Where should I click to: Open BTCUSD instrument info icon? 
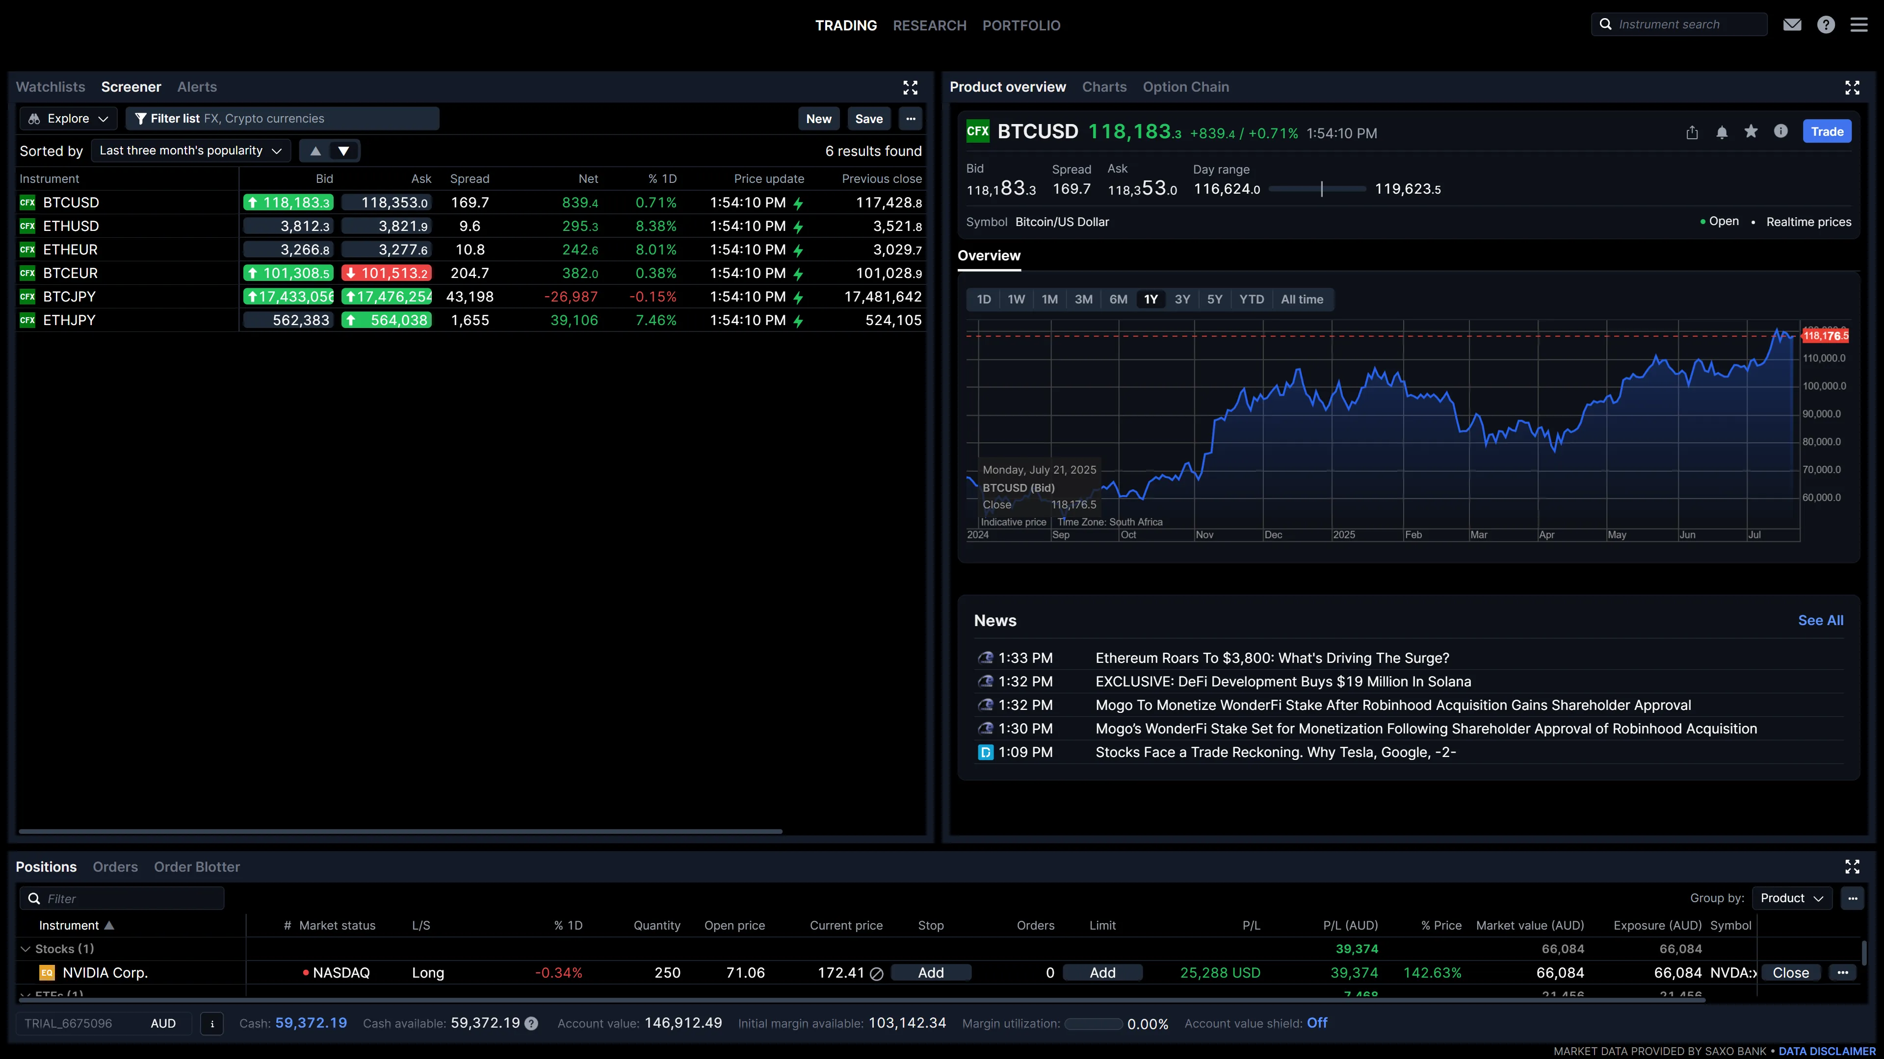click(1781, 131)
